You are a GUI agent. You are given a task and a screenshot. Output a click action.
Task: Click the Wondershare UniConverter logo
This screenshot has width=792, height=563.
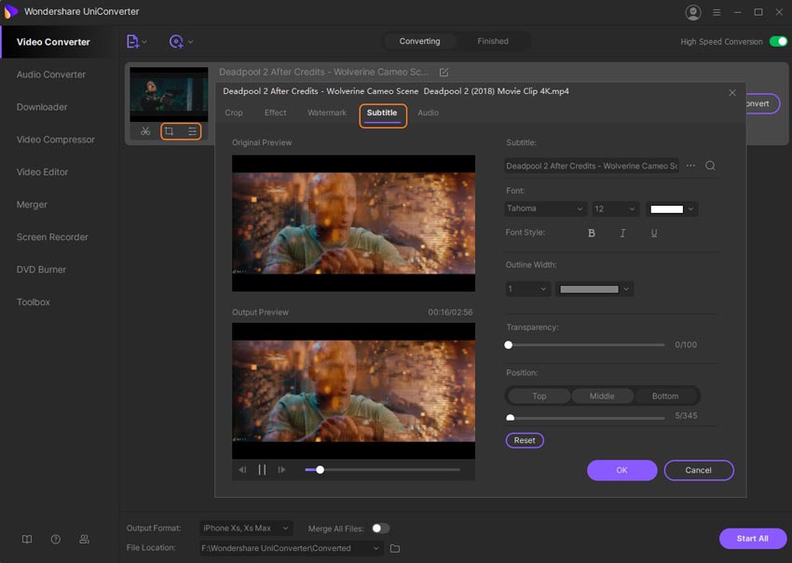pyautogui.click(x=10, y=11)
